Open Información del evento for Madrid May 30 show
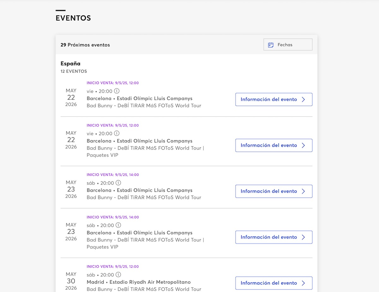The height and width of the screenshot is (292, 379). point(274,283)
